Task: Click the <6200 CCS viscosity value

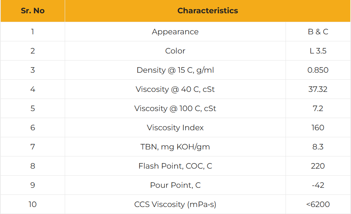Action: point(318,204)
